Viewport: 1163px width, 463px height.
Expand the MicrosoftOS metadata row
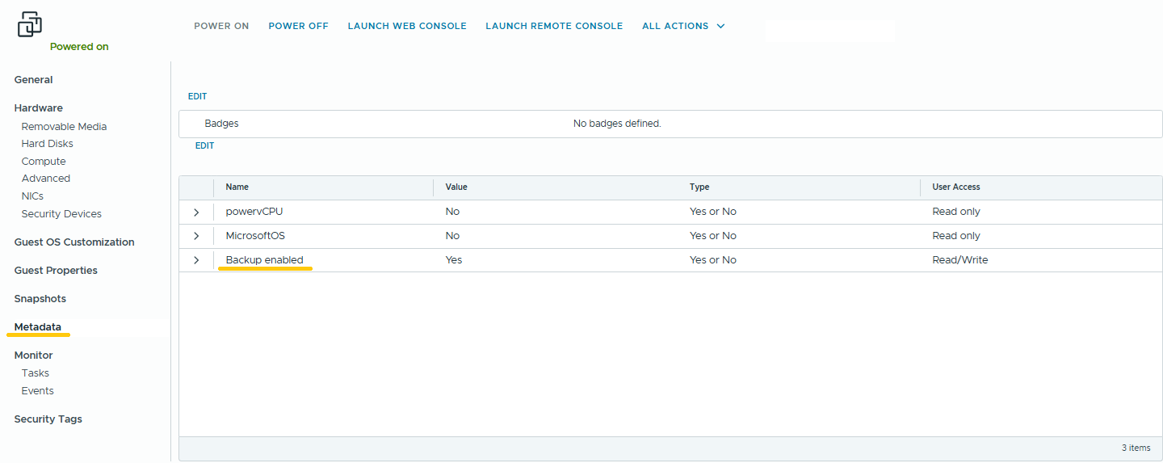[x=196, y=236]
